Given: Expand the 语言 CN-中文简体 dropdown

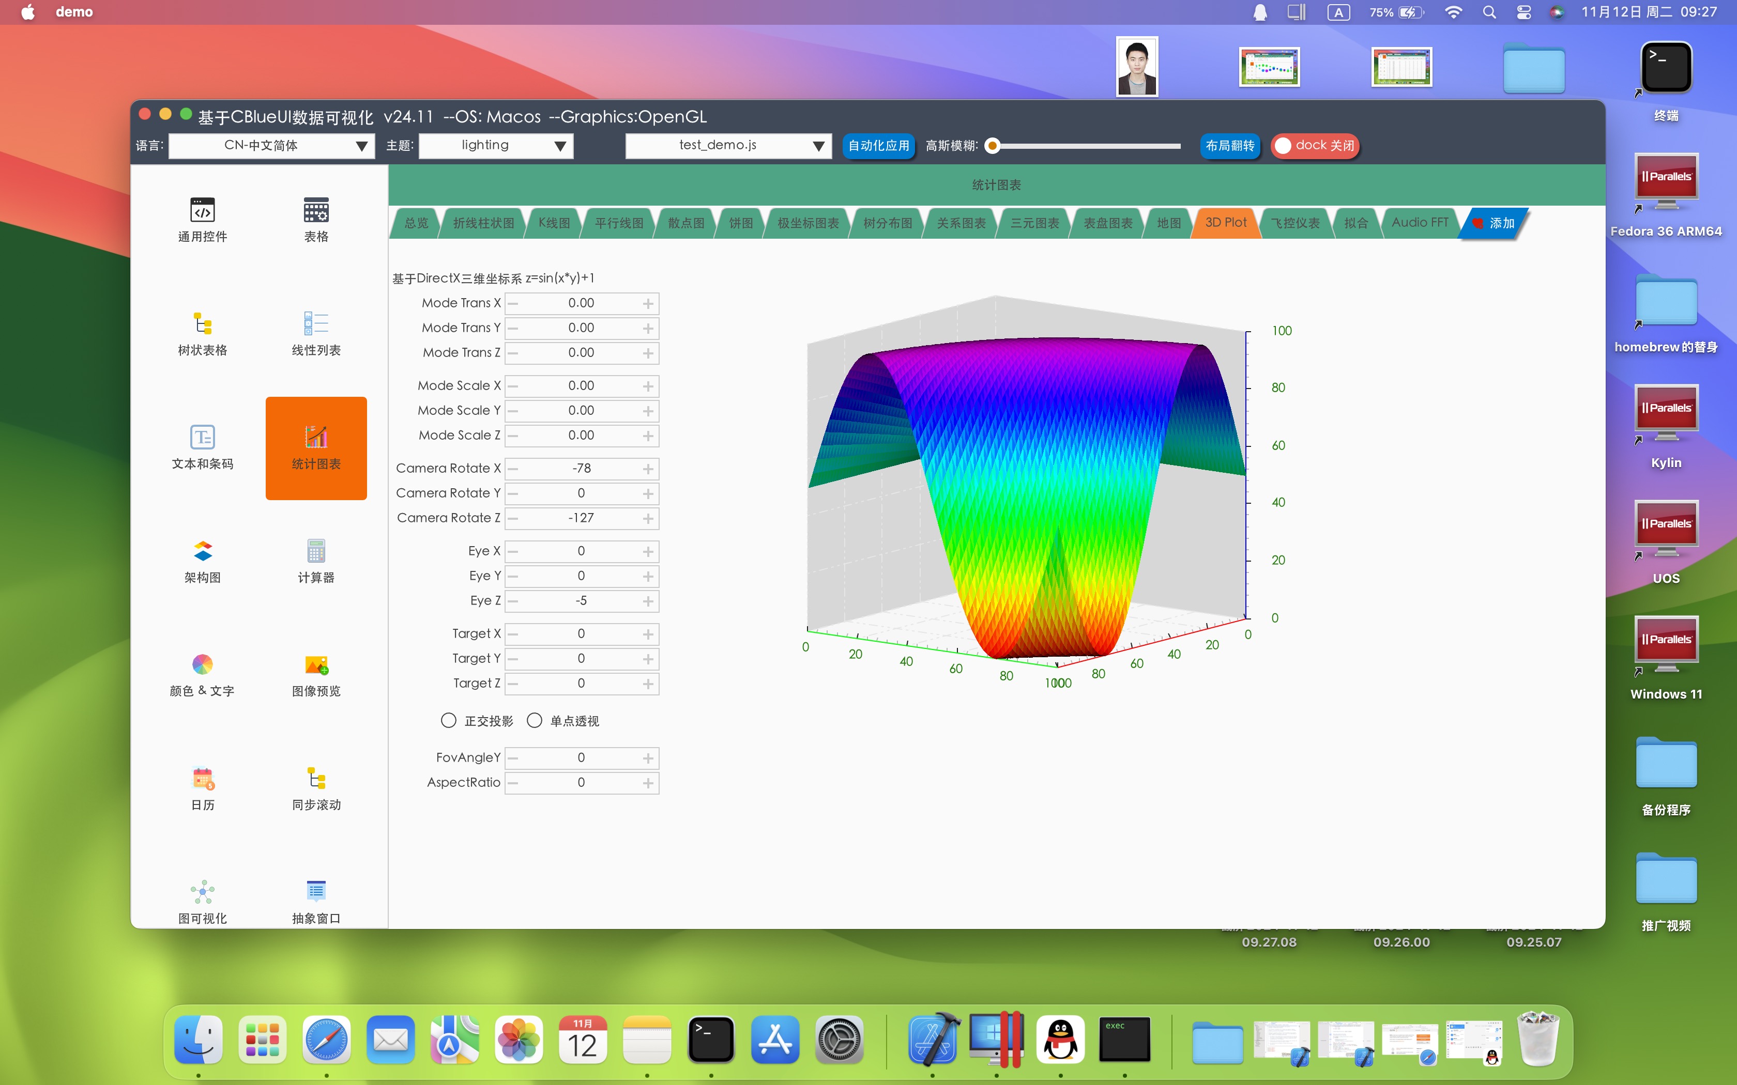Looking at the screenshot, I should pyautogui.click(x=271, y=146).
